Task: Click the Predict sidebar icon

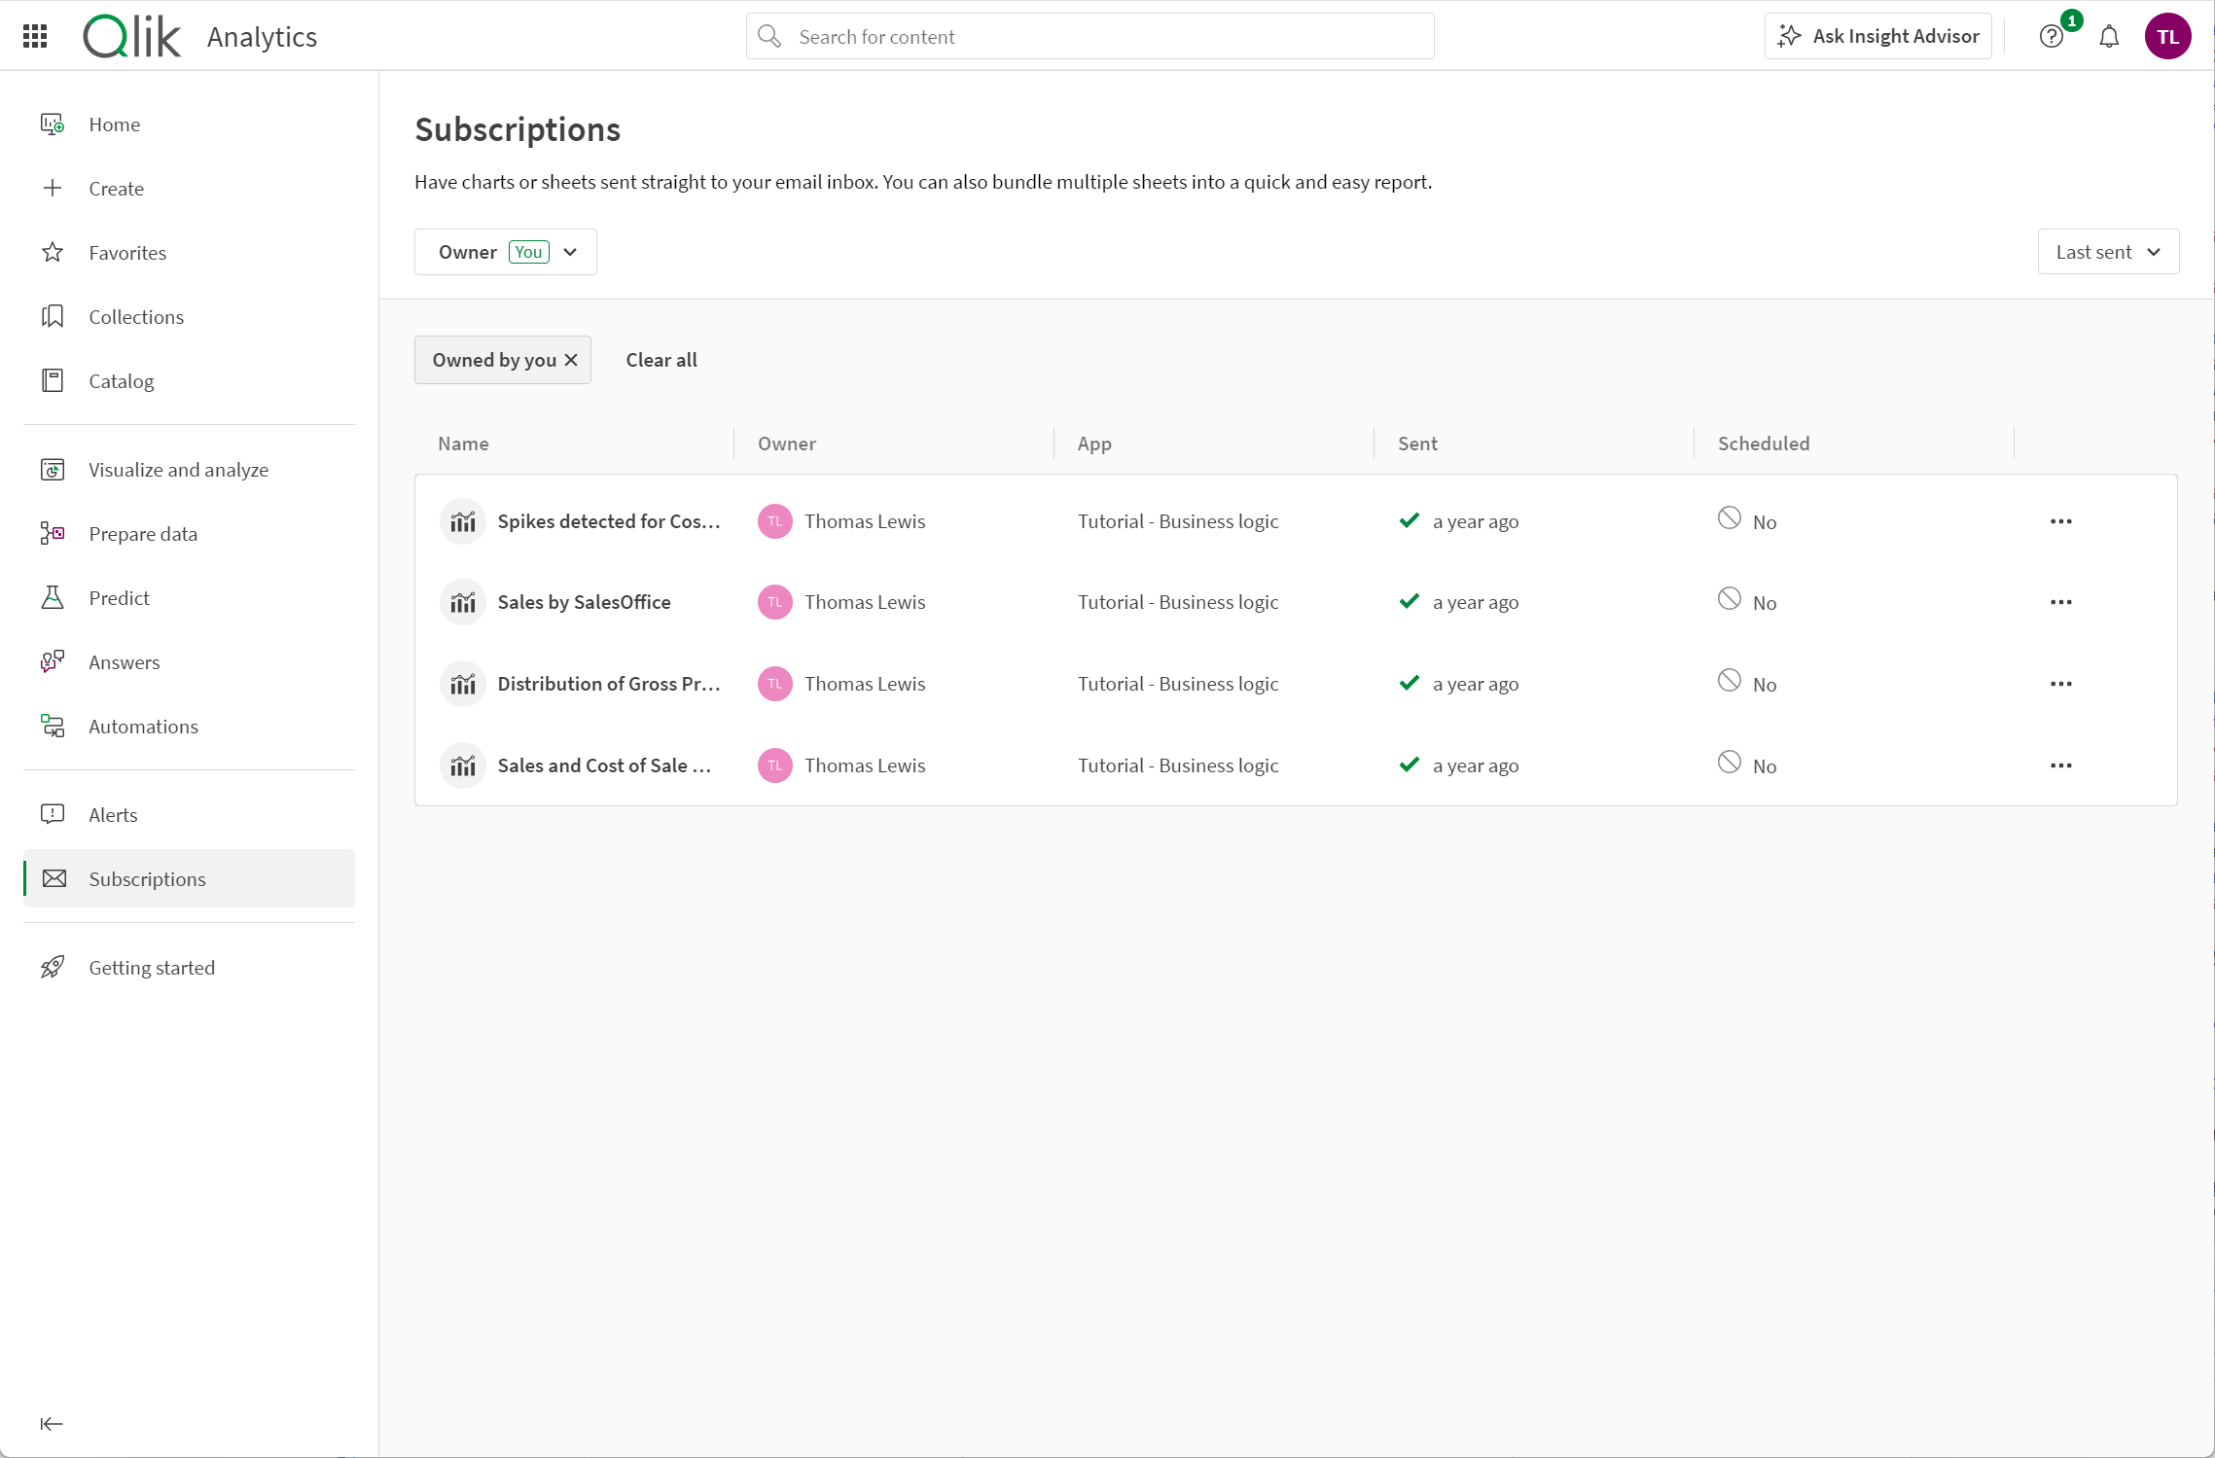Action: coord(54,597)
